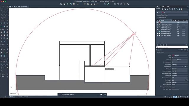Screen dimensions: 189x106
Task: Select the Rectangle tool in Draw panel
Action: click(x=4, y=11)
